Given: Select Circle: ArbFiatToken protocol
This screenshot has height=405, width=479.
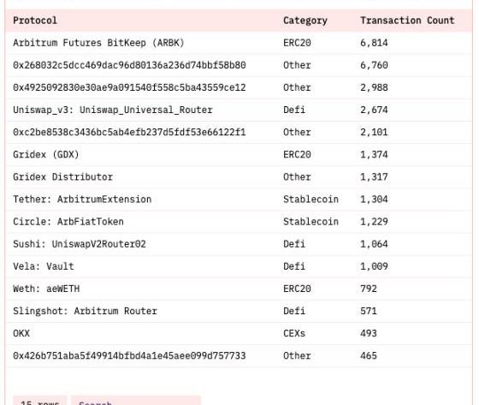Looking at the screenshot, I should coord(68,222).
